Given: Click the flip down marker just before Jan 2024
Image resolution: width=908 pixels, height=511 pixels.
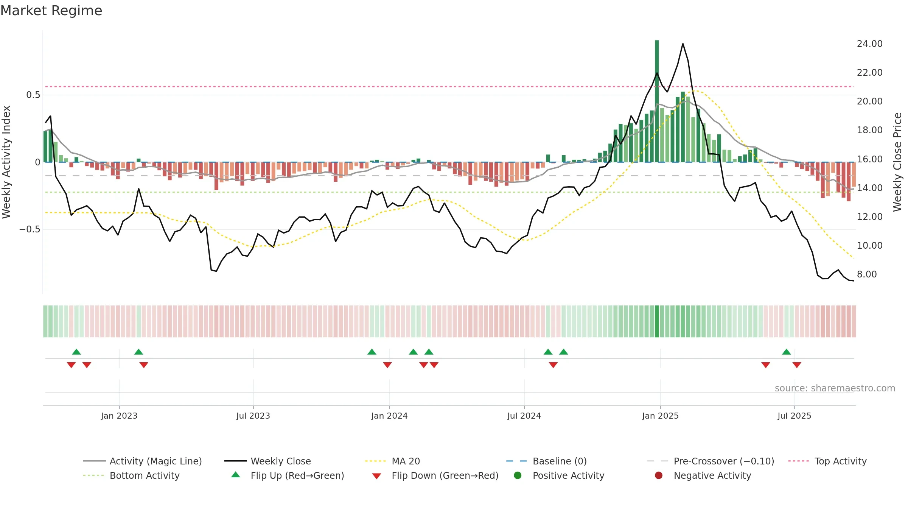Looking at the screenshot, I should [387, 365].
